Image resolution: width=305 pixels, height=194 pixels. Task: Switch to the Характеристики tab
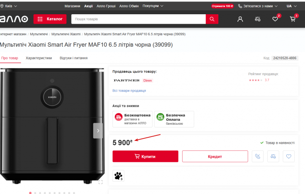39,58
